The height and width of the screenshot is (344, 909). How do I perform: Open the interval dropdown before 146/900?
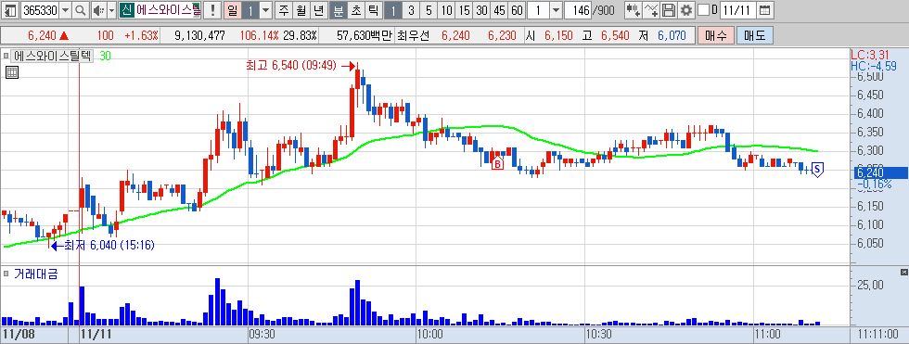point(556,10)
